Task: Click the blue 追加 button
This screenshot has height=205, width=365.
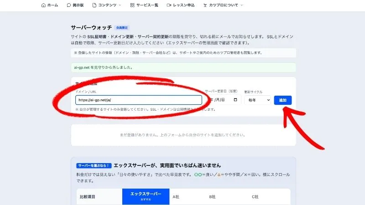Action: (x=282, y=100)
